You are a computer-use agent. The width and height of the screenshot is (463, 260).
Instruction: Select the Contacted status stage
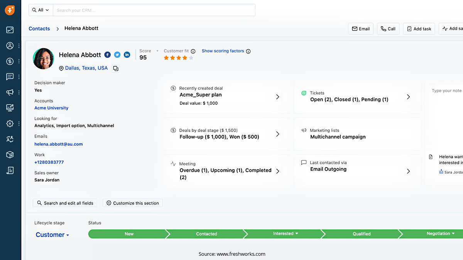(x=206, y=234)
